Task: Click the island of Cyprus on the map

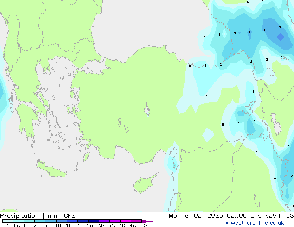Action: click(x=144, y=184)
